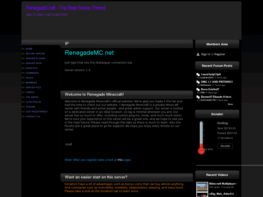Visit the Server Shop page

34,63
